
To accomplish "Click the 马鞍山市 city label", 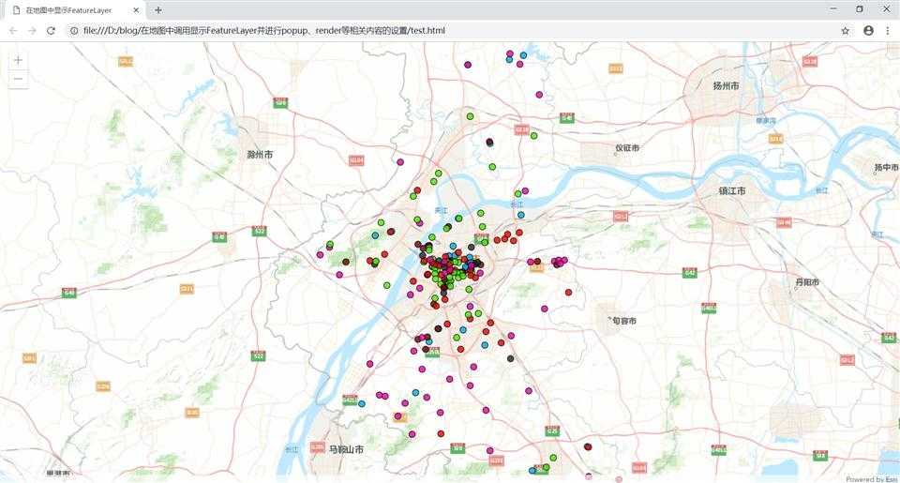I will point(346,449).
